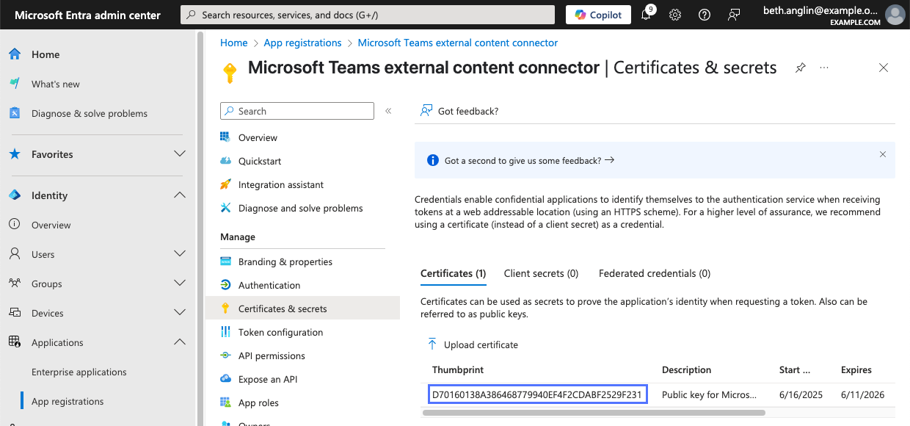Click the start date 6/16/2025 cell
Viewport: 910px width, 426px height.
pyautogui.click(x=801, y=394)
